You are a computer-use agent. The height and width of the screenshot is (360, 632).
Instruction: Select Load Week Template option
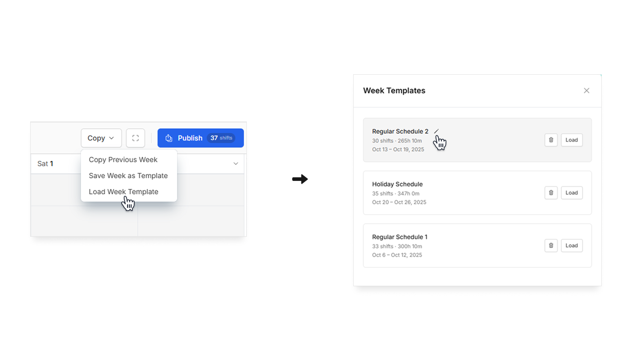point(123,192)
